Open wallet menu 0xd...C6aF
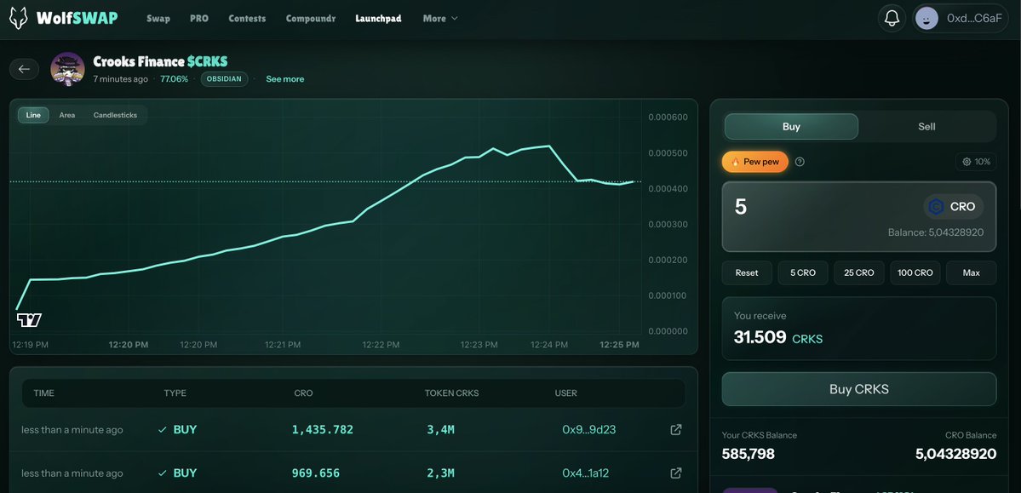1021x493 pixels. tap(960, 18)
